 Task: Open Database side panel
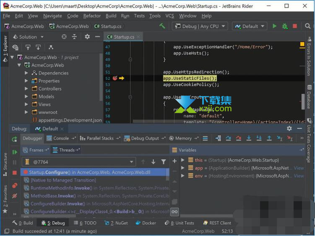(309, 97)
